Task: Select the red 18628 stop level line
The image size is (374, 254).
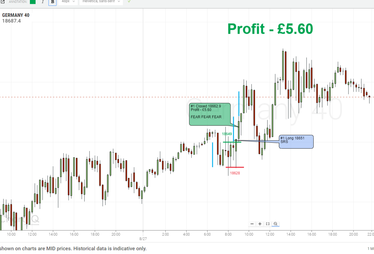Action: click(235, 167)
